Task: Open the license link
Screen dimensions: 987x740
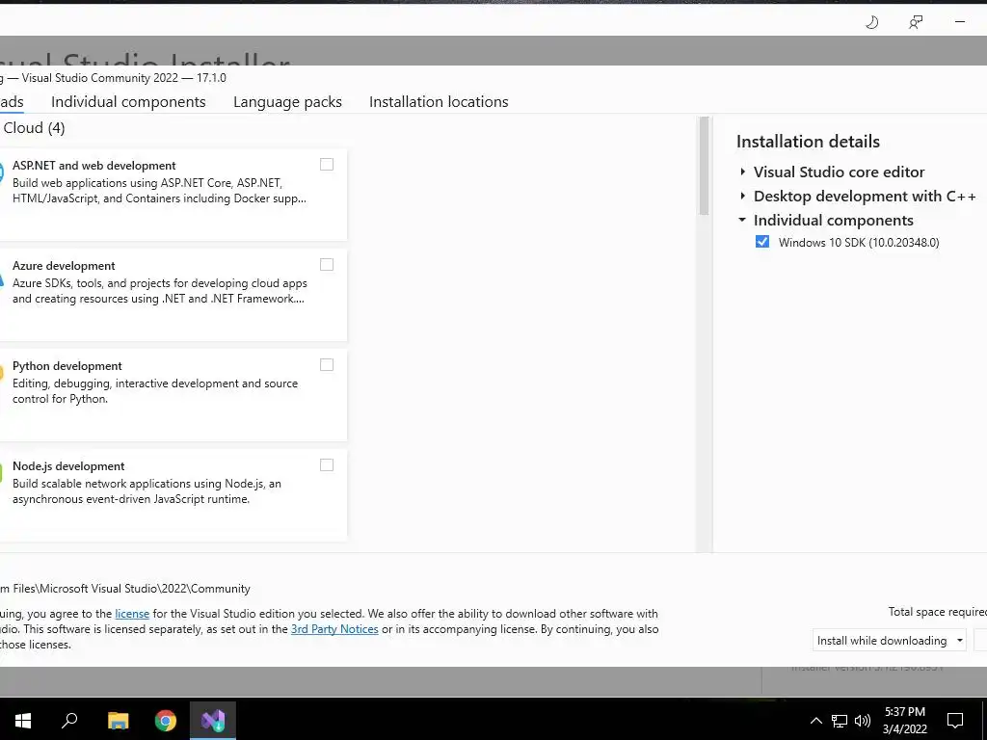Action: click(x=132, y=614)
